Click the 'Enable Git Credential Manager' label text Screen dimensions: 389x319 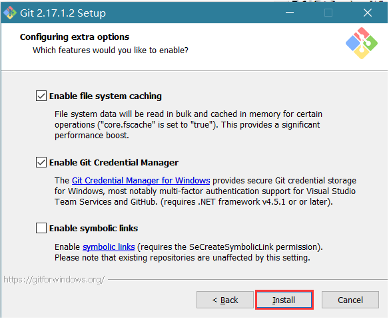click(114, 163)
